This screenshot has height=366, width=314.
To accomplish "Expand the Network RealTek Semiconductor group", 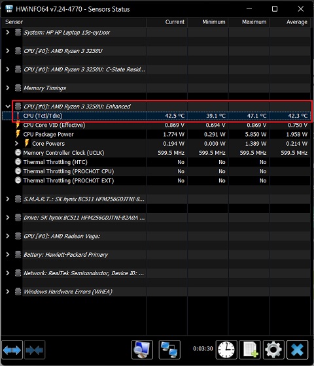I will [8, 273].
